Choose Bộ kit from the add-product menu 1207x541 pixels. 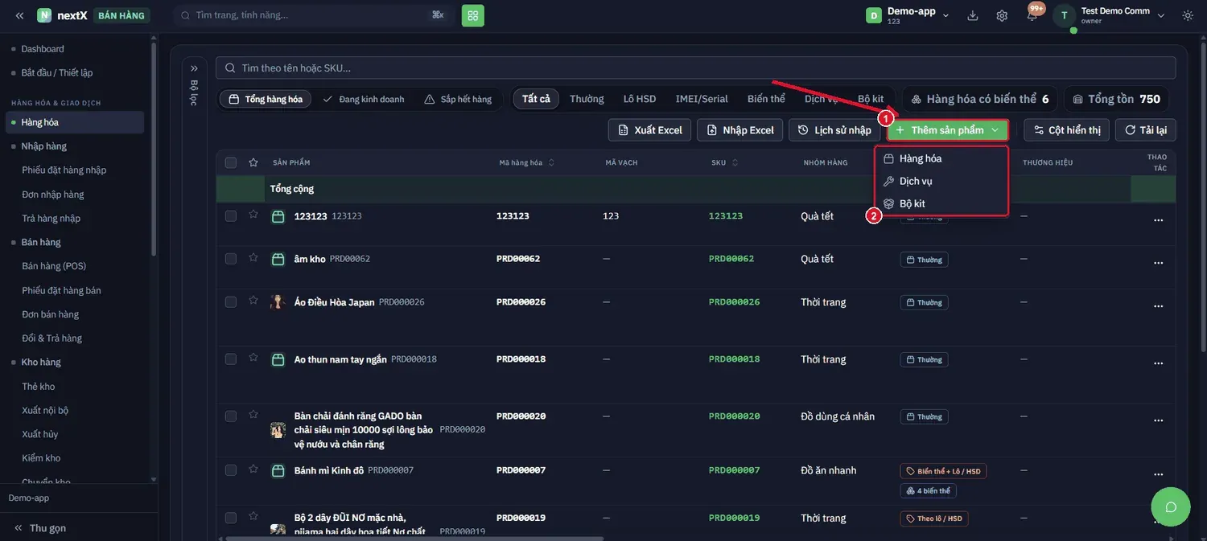pyautogui.click(x=941, y=204)
